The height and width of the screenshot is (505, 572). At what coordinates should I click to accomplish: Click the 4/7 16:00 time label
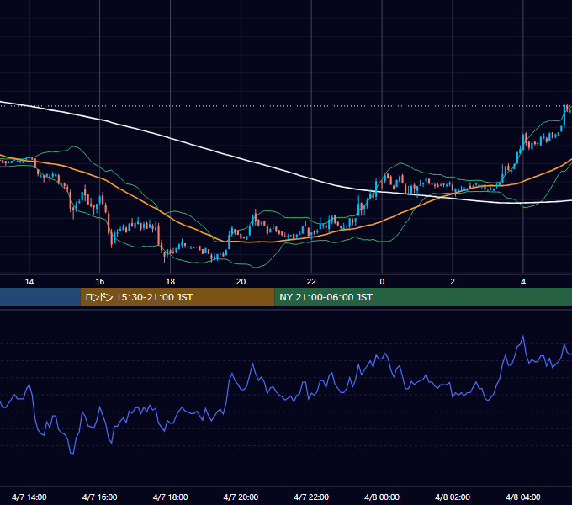pyautogui.click(x=99, y=497)
